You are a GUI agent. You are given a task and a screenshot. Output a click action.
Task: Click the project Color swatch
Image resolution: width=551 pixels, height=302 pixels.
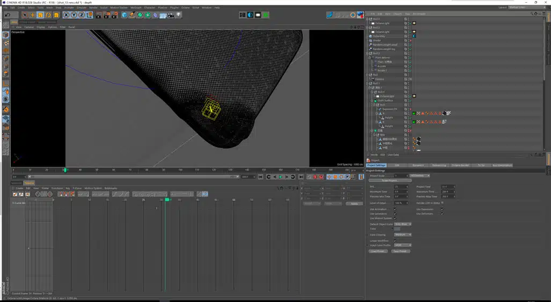coord(397,229)
